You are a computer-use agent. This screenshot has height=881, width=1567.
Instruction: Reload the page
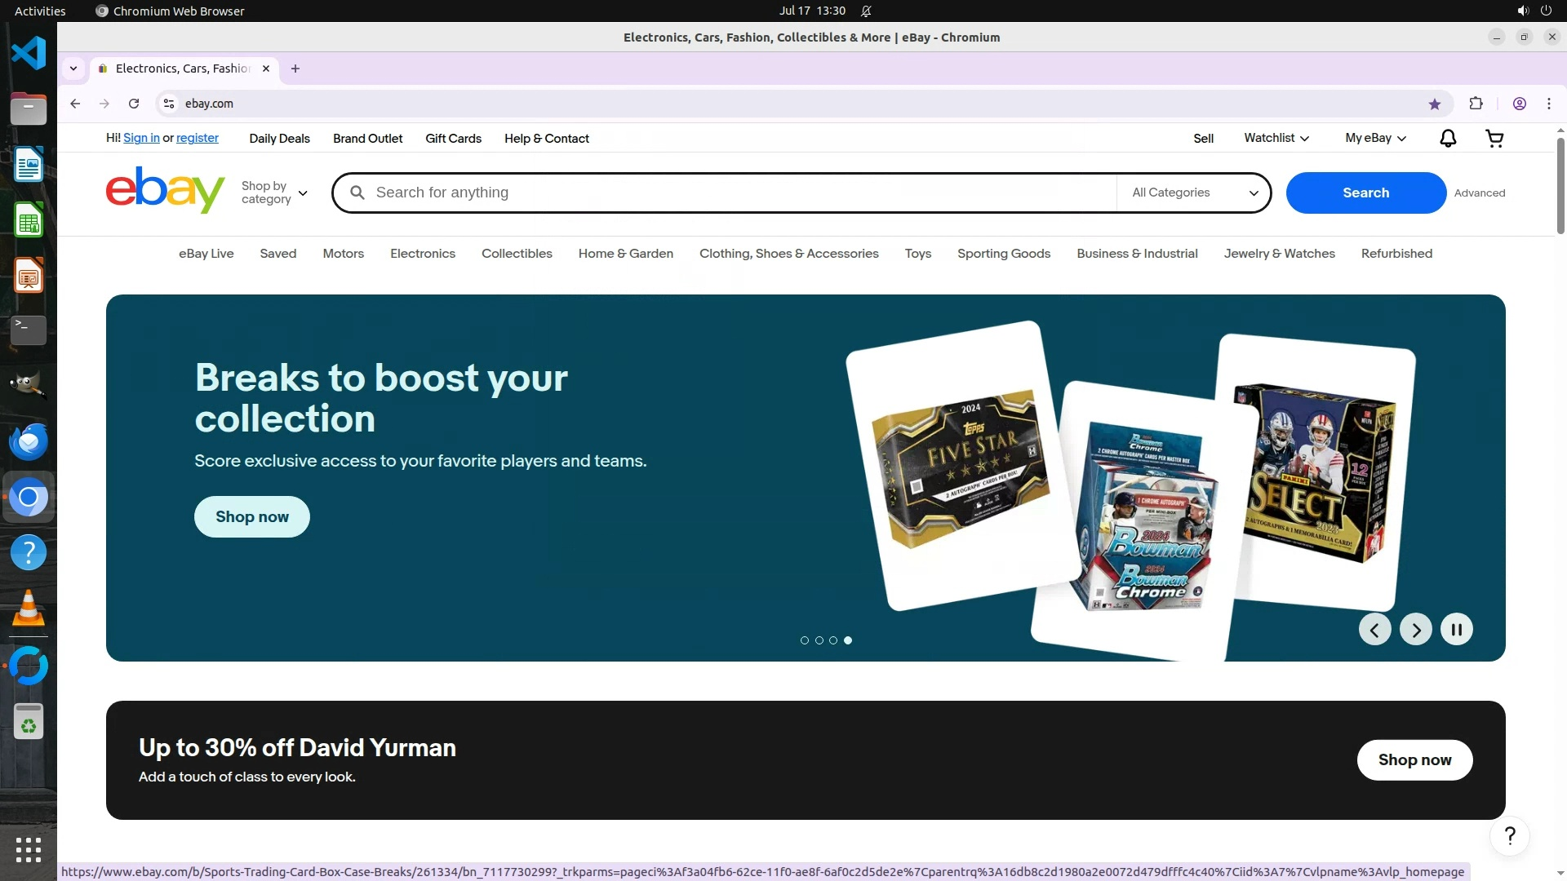tap(134, 104)
